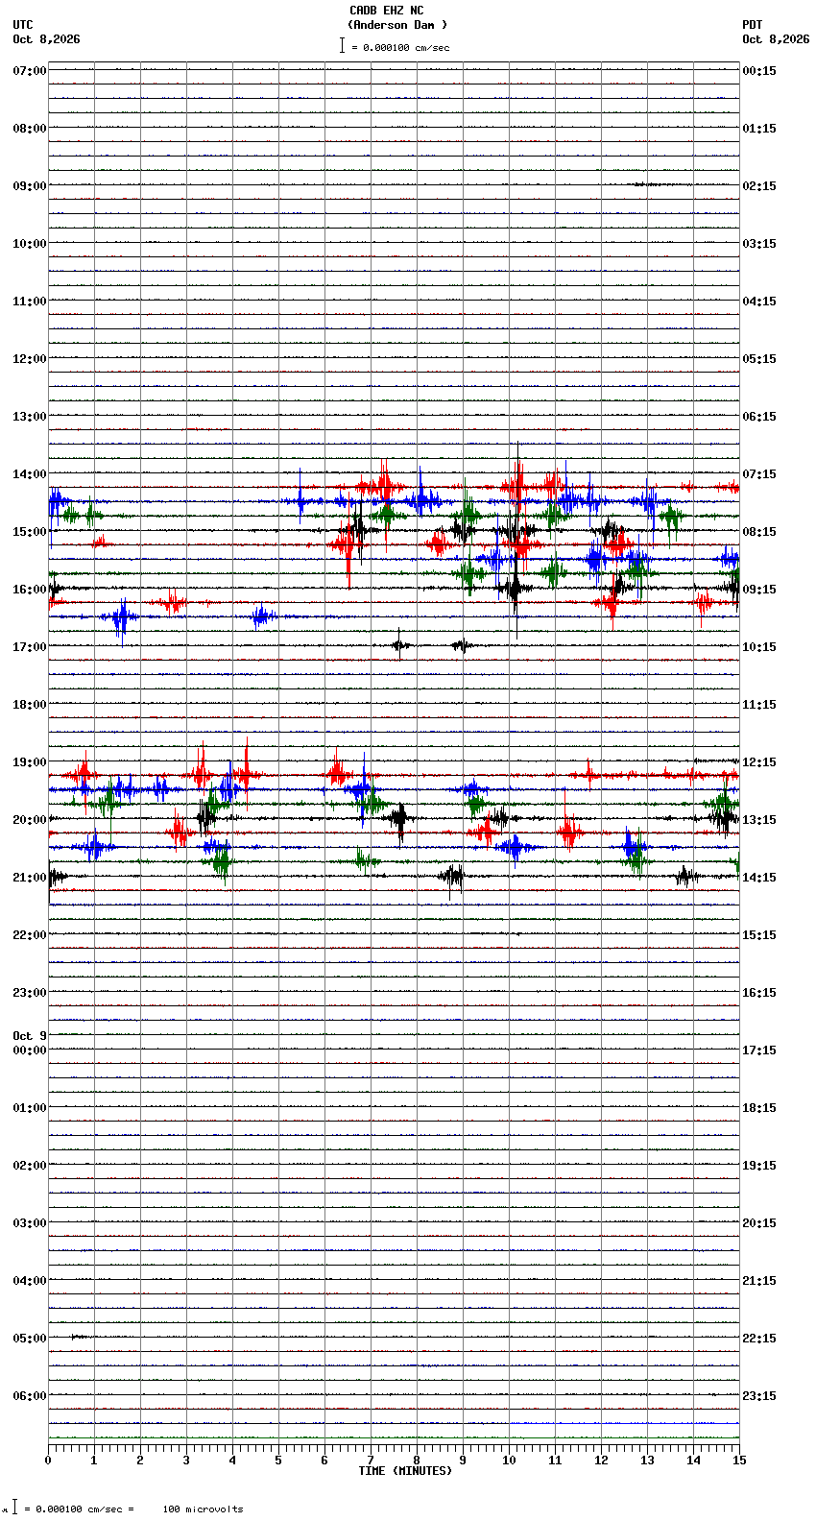The height and width of the screenshot is (1521, 816).
Task: Click the 02:00 UTC row label
Action: (30, 1166)
